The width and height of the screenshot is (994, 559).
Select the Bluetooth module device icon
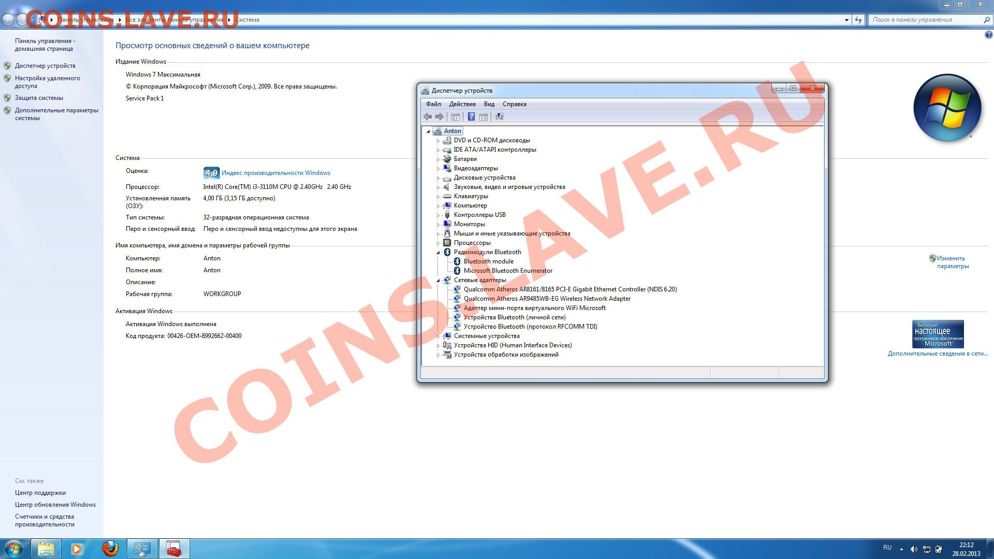point(457,261)
